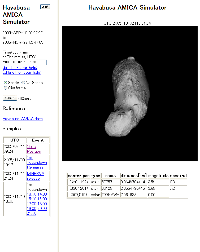This screenshot has height=252, width=200.
Task: Open the 1st Touchdown Rehearsal link
Action: pos(37,162)
